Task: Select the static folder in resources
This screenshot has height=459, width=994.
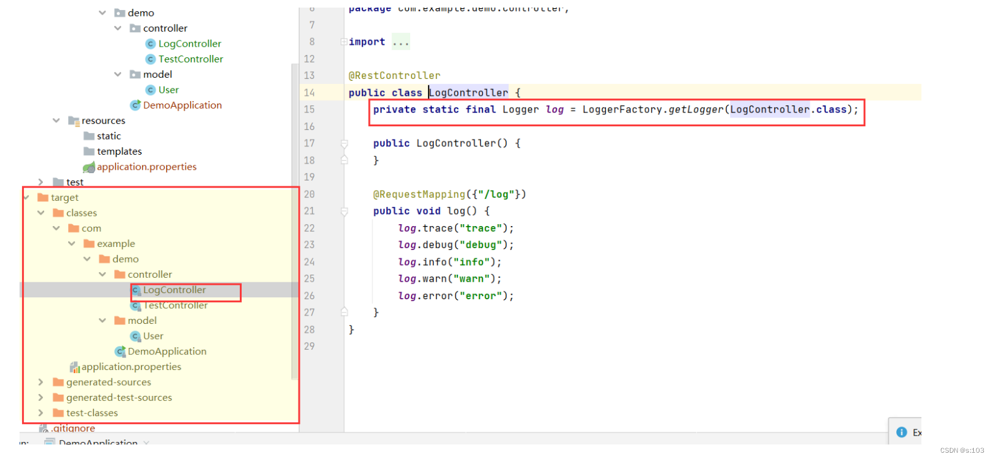Action: click(x=109, y=136)
